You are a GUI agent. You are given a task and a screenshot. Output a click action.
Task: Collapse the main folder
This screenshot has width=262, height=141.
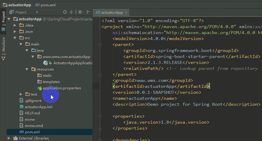(21, 44)
